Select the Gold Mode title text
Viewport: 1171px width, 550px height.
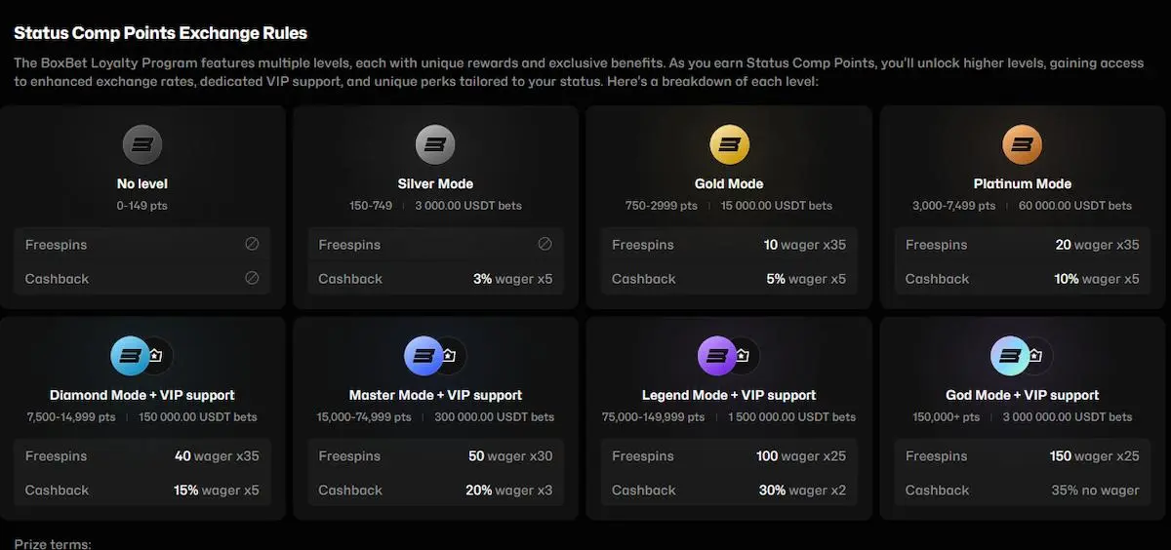point(729,183)
